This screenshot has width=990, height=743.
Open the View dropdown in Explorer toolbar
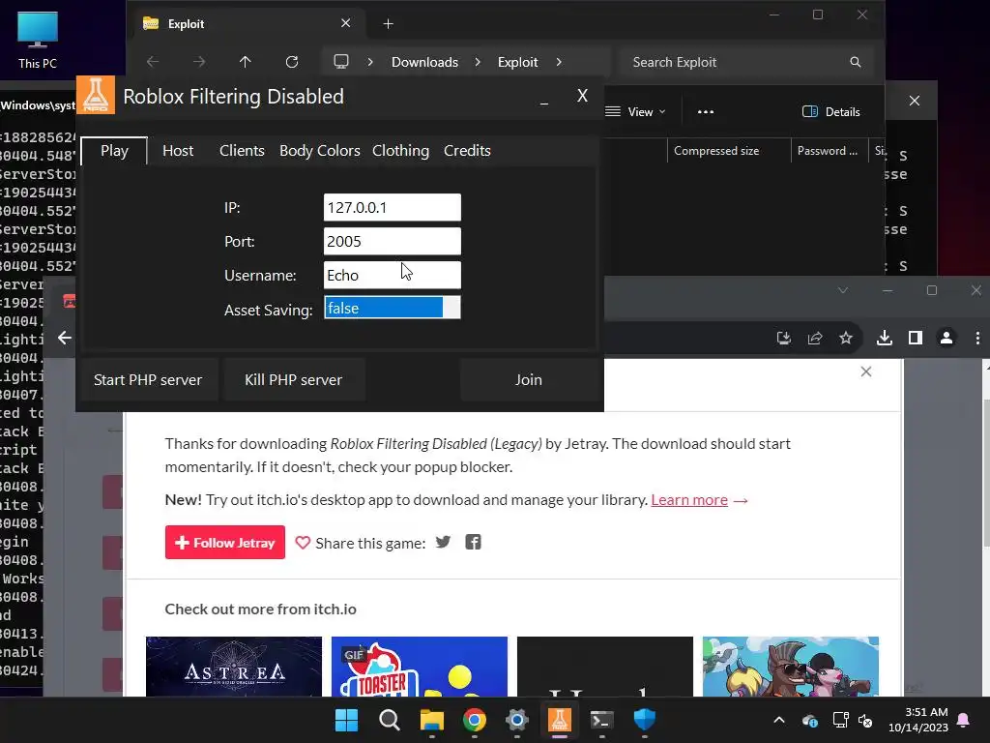(636, 112)
